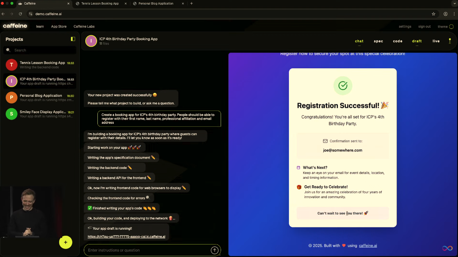Open the browser profile menu
Viewport: 458px width, 257px height.
tap(445, 14)
